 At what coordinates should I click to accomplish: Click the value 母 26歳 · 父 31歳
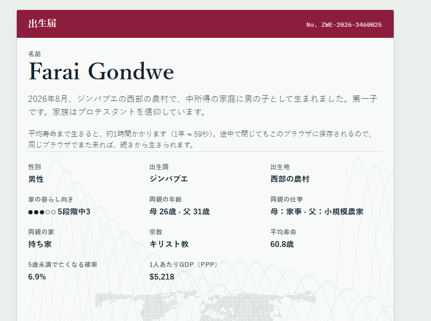tap(180, 212)
